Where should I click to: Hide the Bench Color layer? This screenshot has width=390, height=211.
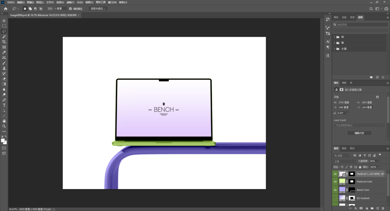[x=335, y=190]
